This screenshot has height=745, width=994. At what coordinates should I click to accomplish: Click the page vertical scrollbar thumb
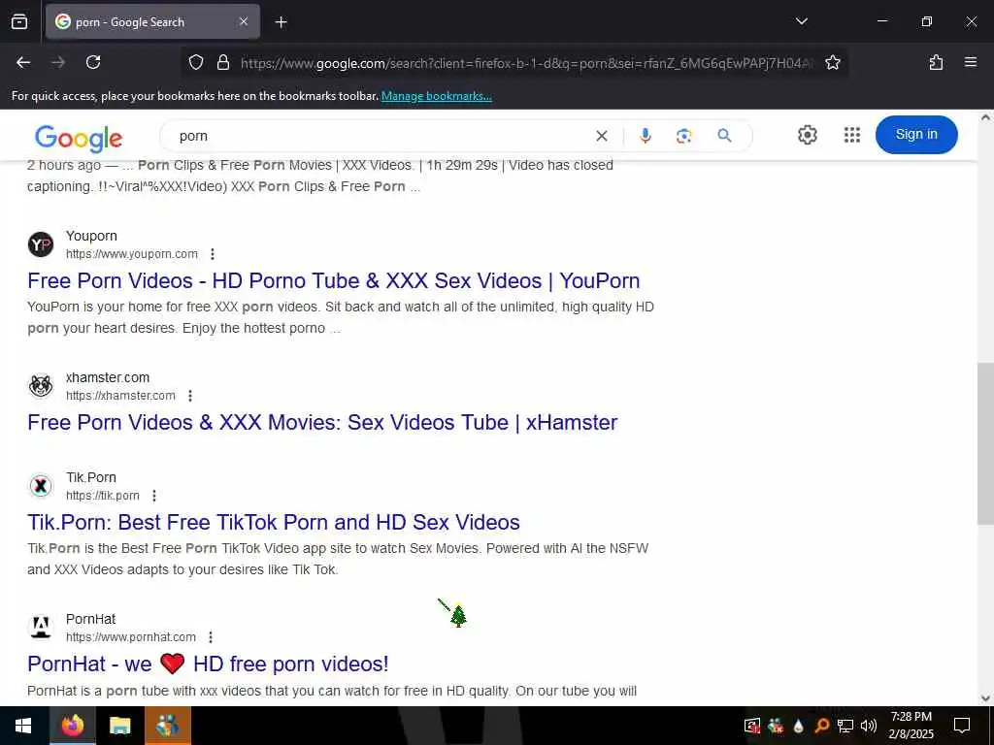pyautogui.click(x=985, y=443)
